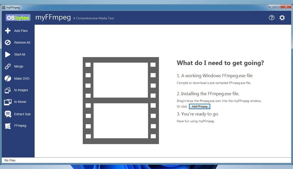Viewport: 293px width, 169px height.
Task: Choose the to Images label
Action: click(x=21, y=90)
